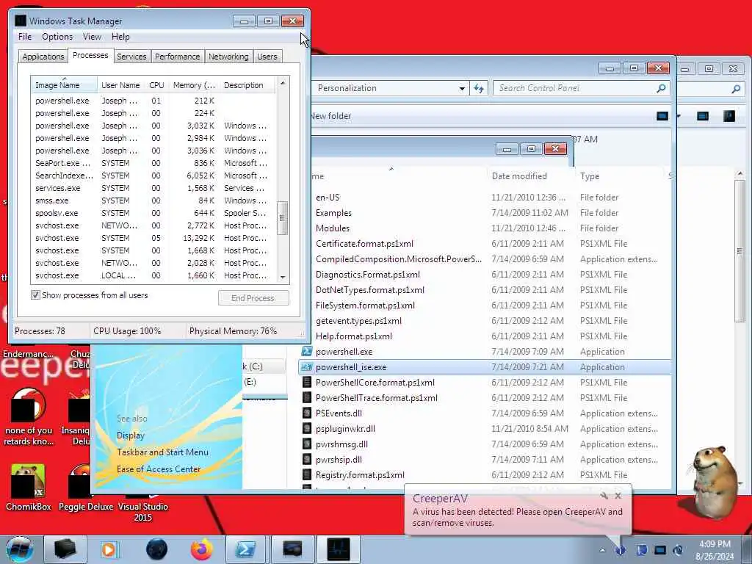Select services.exe in the process list
752x564 pixels.
[x=153, y=188]
